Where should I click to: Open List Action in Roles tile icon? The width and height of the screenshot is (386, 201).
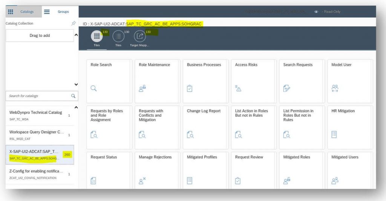238,134
